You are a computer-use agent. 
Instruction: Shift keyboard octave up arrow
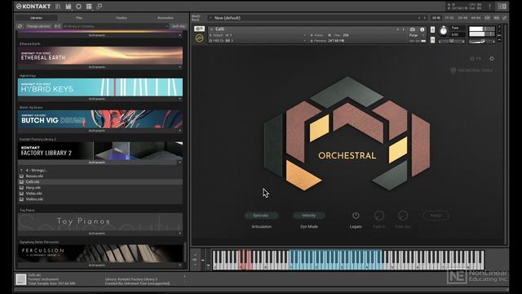195,255
